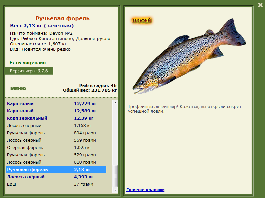Image resolution: width=265 pixels, height=198 pixels.
Task: Click the fish list scrollbar thumb
Action: (115, 176)
